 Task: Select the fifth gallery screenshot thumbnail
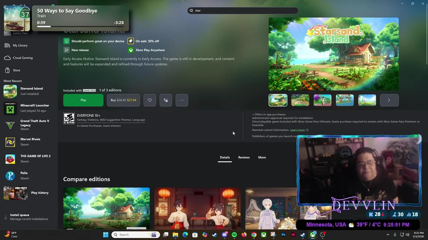pos(367,100)
